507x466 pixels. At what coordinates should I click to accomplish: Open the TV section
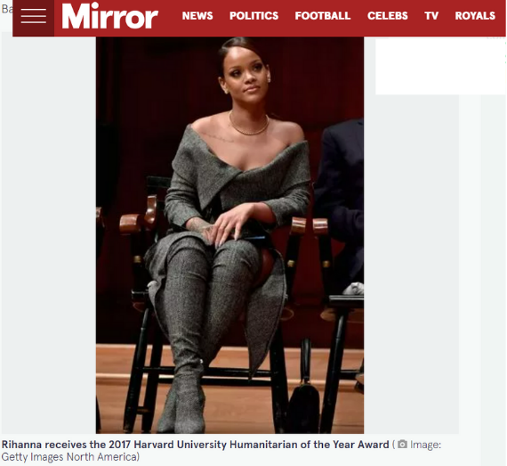[431, 15]
